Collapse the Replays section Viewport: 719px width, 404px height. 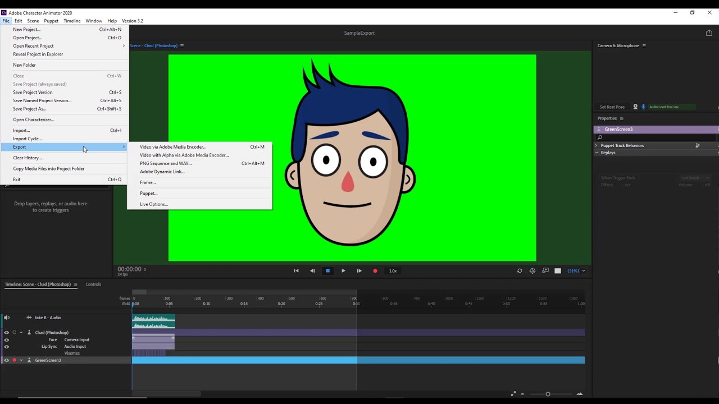(597, 153)
